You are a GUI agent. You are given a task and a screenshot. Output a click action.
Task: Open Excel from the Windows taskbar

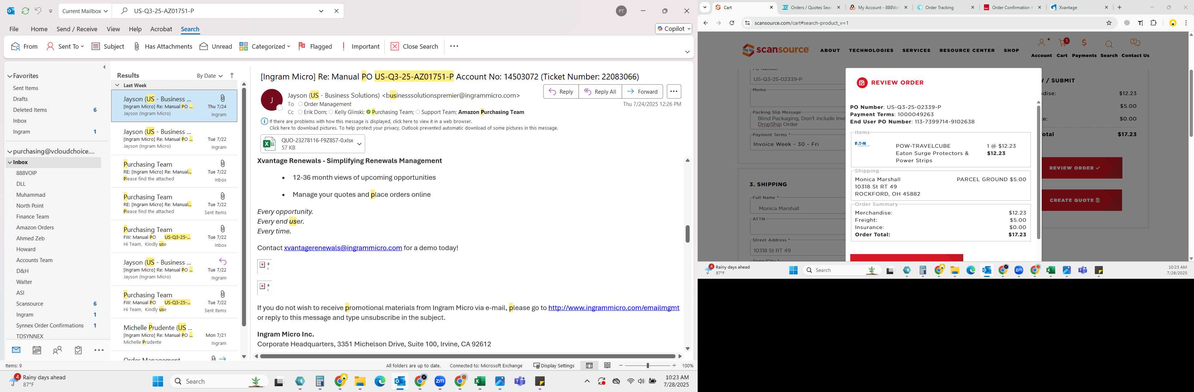[480, 381]
